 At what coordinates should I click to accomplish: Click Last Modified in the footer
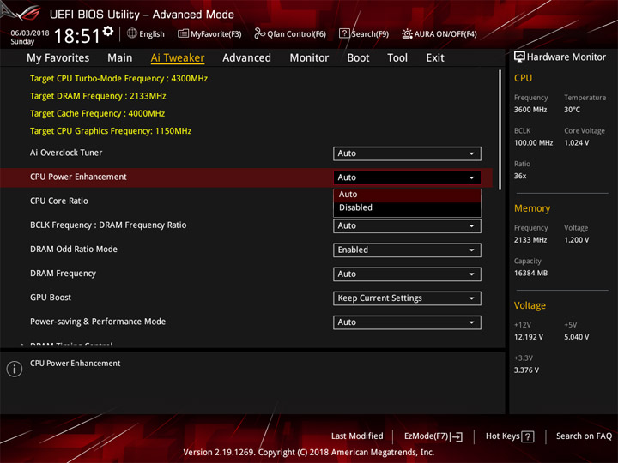[x=357, y=436]
